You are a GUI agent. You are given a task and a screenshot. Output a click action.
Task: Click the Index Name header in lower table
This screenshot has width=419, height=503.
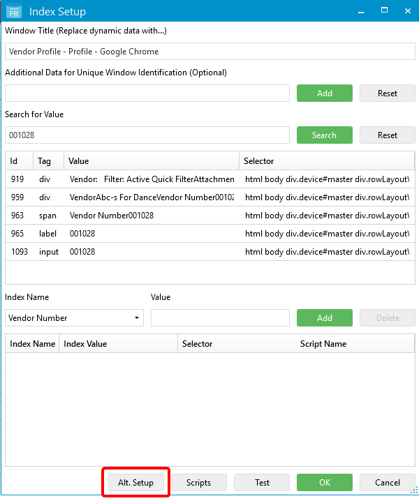32,343
